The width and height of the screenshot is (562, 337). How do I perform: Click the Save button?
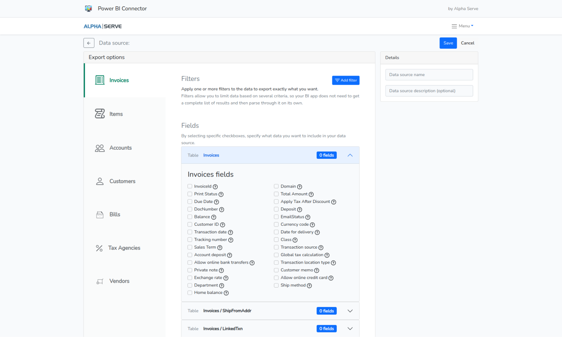(x=448, y=43)
